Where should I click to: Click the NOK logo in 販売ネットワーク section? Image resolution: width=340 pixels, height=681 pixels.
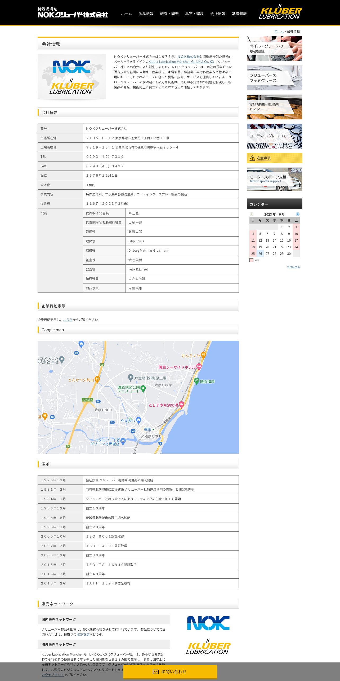coord(208,623)
